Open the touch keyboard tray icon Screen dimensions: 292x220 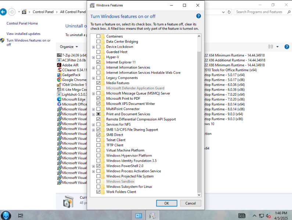(242, 216)
